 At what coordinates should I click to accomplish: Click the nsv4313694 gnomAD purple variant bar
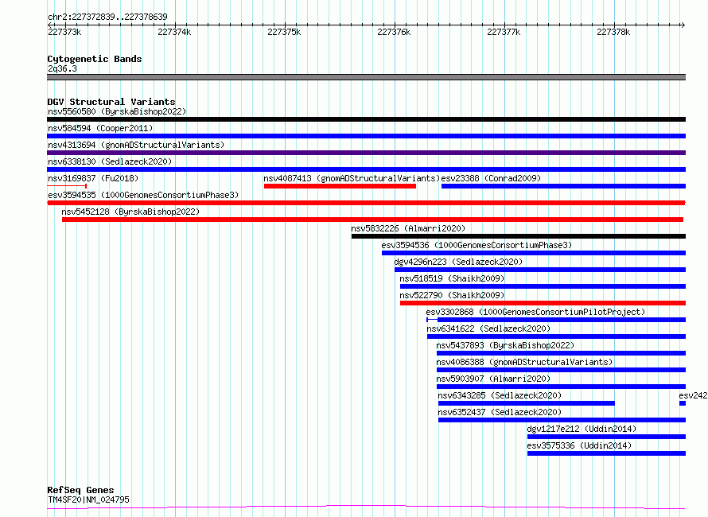366,153
